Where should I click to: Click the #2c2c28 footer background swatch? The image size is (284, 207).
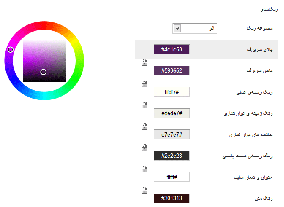point(172,156)
